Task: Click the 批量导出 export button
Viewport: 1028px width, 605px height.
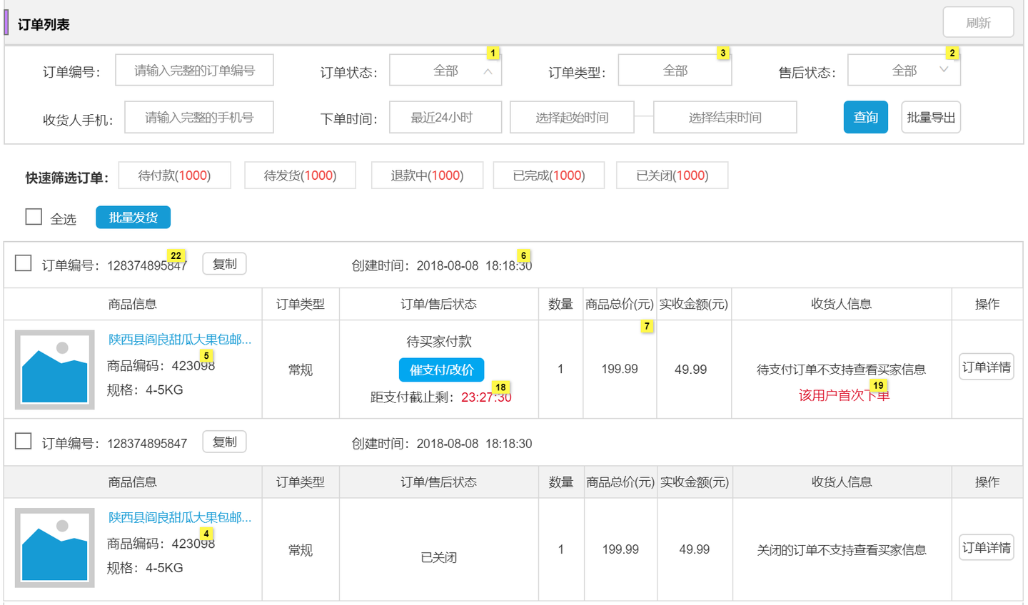Action: (x=931, y=117)
